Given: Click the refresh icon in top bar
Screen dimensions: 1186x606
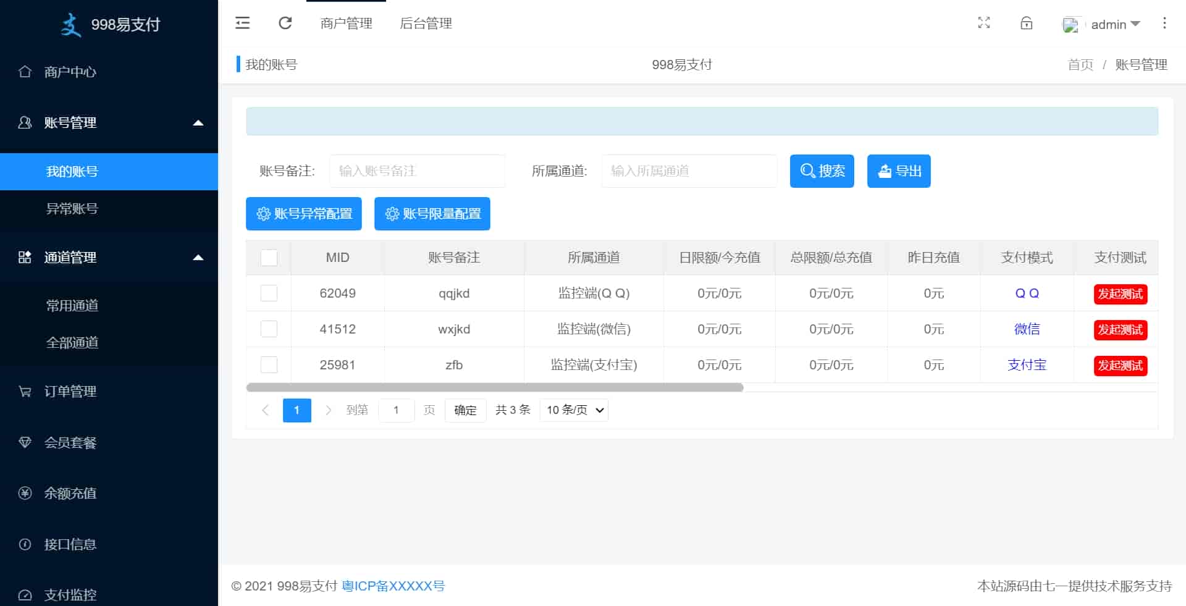Looking at the screenshot, I should pos(285,23).
